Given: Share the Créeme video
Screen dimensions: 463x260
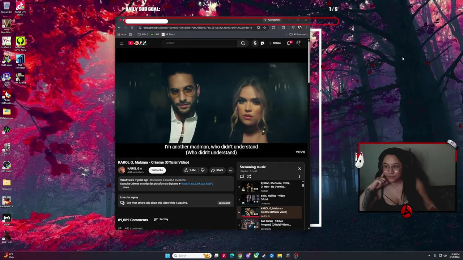Looking at the screenshot, I should (x=217, y=170).
